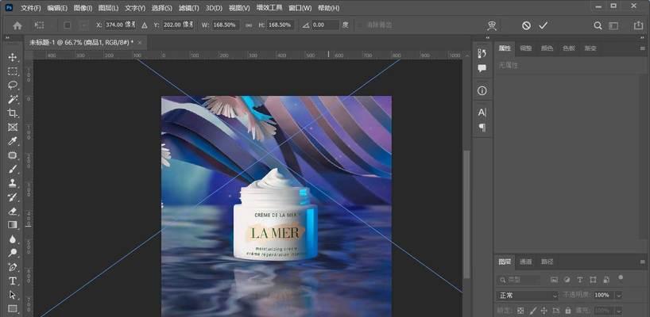Open the 滤镜(T) menu
650x317 pixels.
[188, 8]
